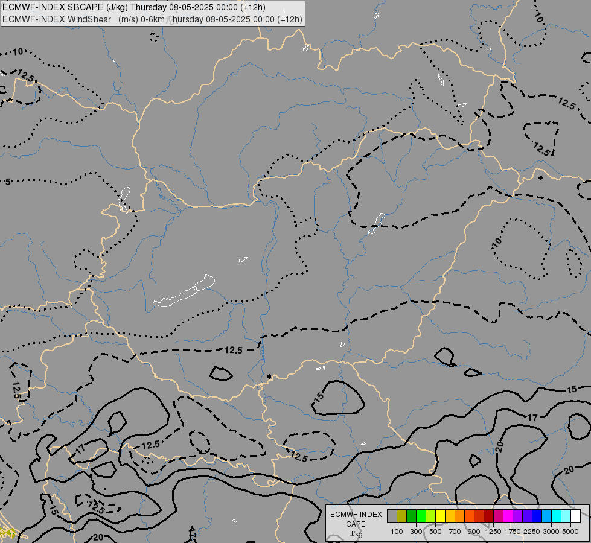Click the "5" contour label at left edge
This screenshot has height=543, width=591.
click(7, 182)
